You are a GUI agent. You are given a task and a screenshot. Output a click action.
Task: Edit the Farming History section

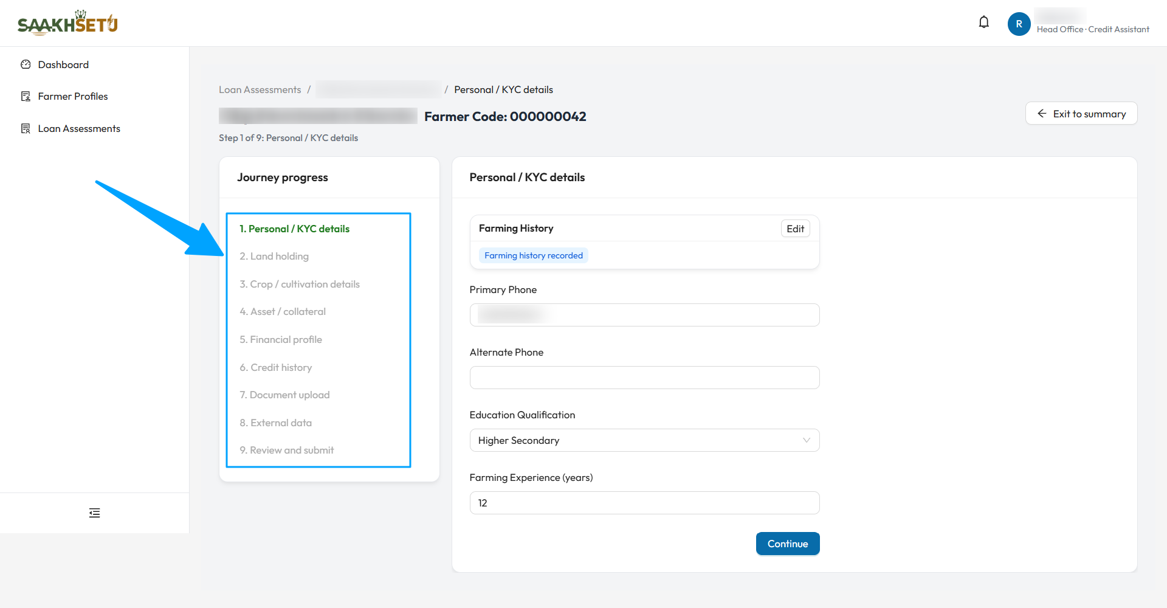tap(795, 229)
